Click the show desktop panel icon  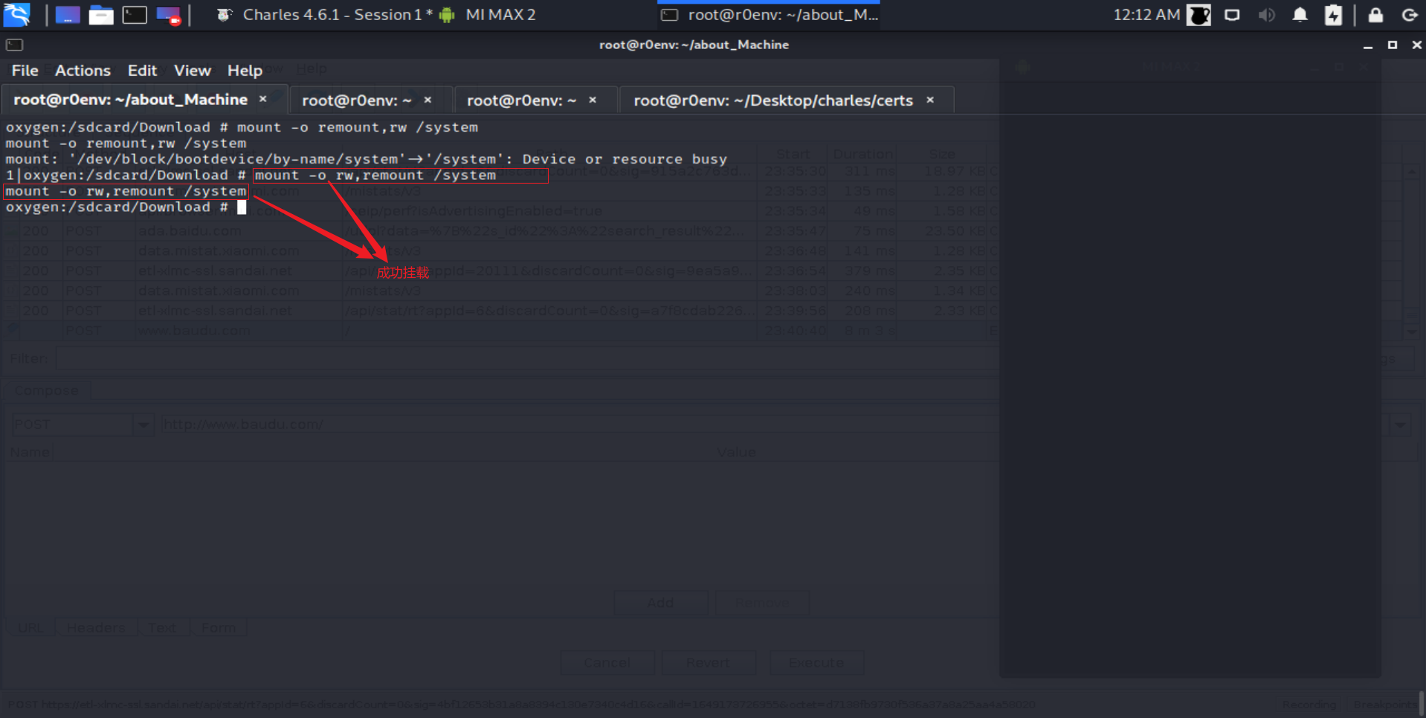(67, 15)
